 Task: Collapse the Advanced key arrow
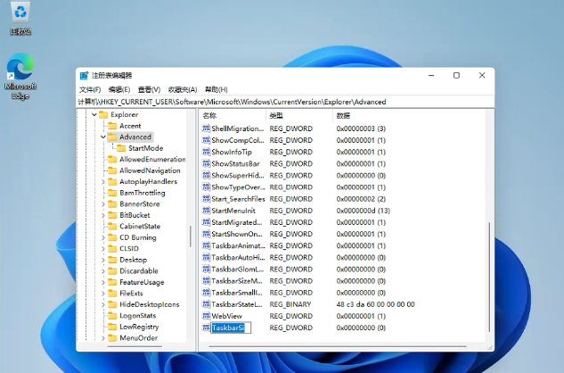tap(102, 137)
